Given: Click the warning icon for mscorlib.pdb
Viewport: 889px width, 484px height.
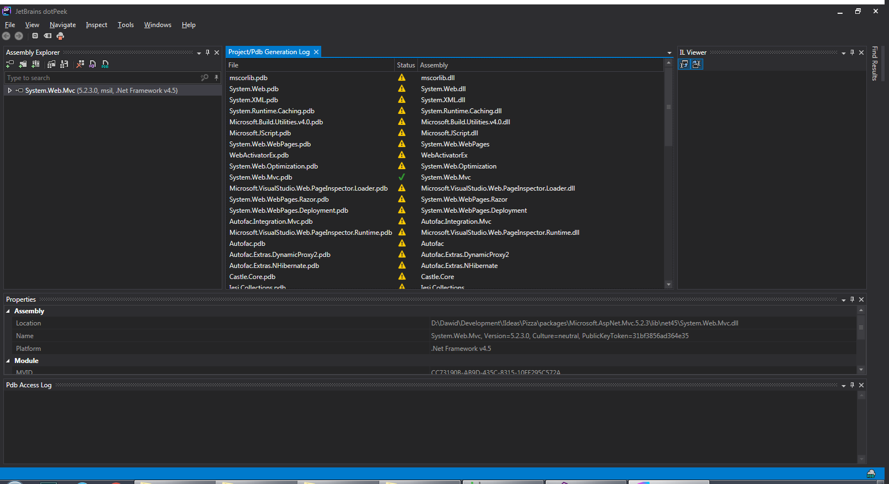Looking at the screenshot, I should tap(402, 78).
